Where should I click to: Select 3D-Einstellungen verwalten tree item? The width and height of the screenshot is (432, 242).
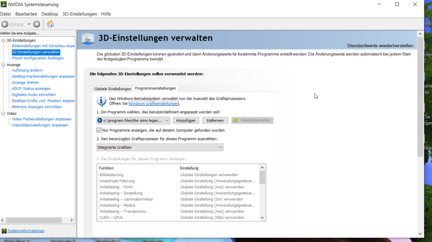coord(36,52)
